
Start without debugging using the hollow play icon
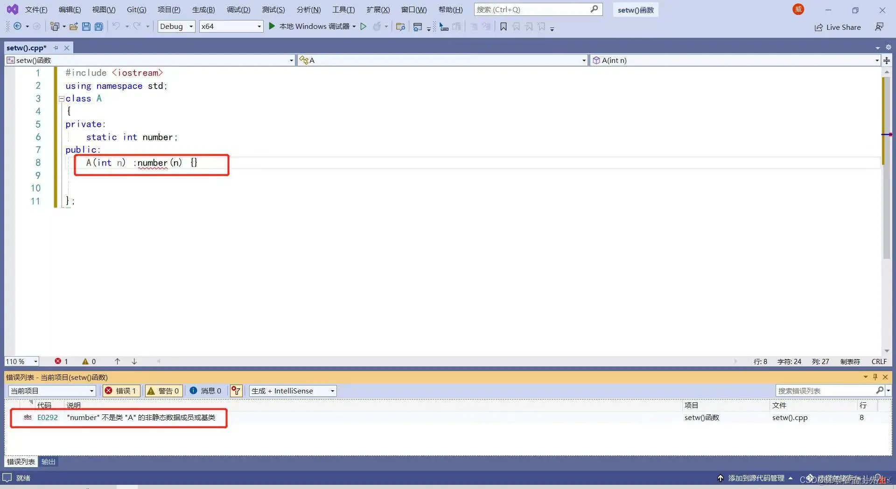(364, 27)
